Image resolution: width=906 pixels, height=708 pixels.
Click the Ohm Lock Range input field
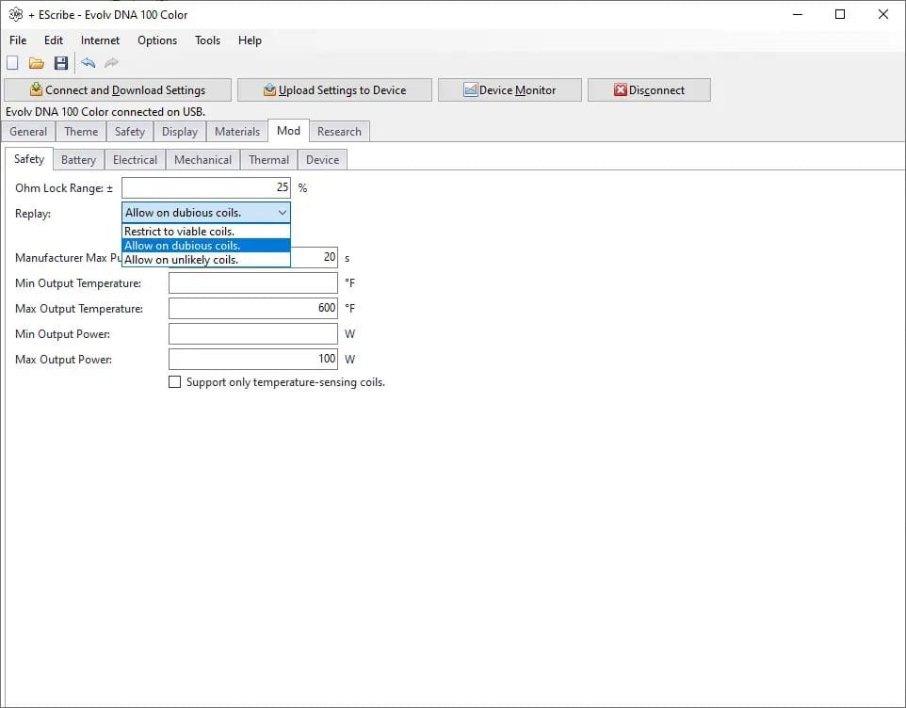[205, 187]
